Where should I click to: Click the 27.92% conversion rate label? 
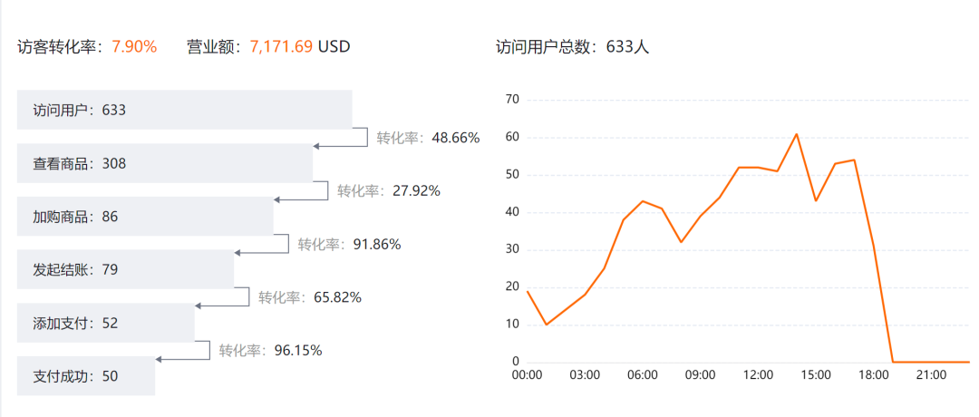pyautogui.click(x=389, y=191)
